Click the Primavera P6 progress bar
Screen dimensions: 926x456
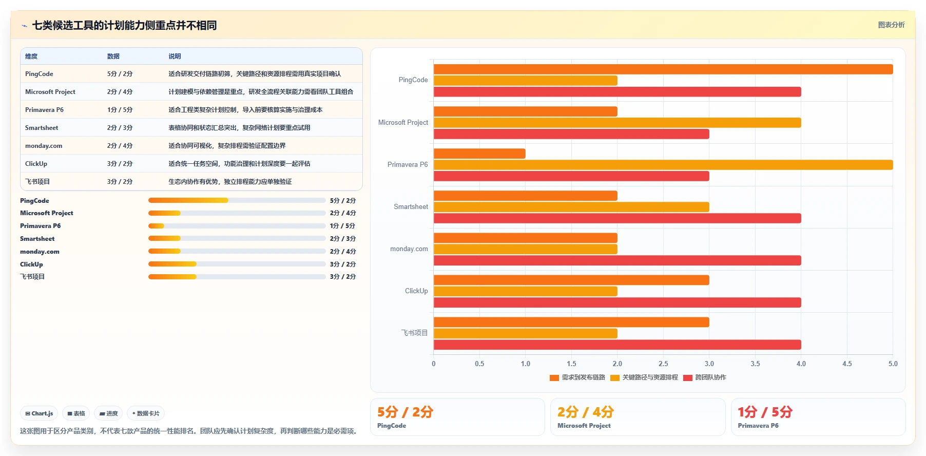click(x=237, y=226)
